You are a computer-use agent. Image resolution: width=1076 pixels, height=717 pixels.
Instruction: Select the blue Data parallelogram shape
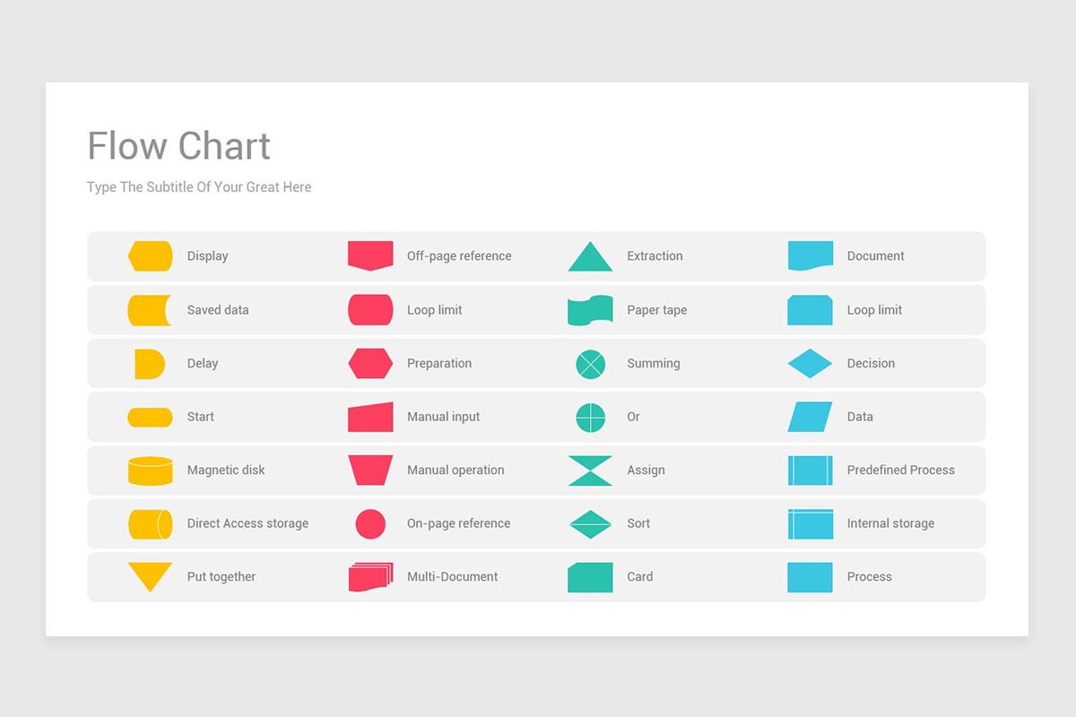(x=810, y=417)
